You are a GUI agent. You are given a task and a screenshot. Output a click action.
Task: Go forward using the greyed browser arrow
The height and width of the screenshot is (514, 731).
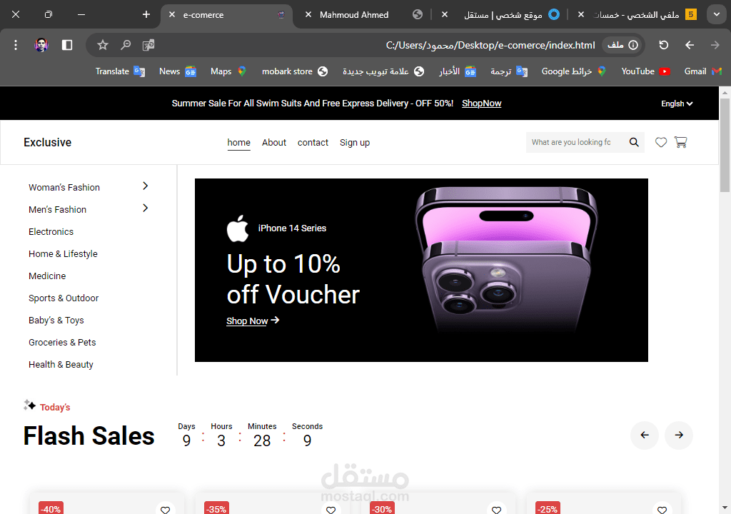(715, 45)
